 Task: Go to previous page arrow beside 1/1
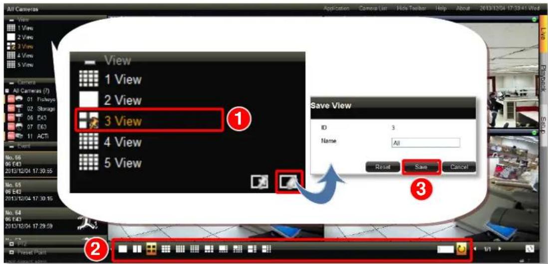click(x=475, y=249)
